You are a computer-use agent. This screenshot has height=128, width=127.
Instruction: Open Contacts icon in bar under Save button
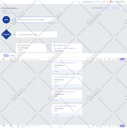pyautogui.click(x=18, y=59)
